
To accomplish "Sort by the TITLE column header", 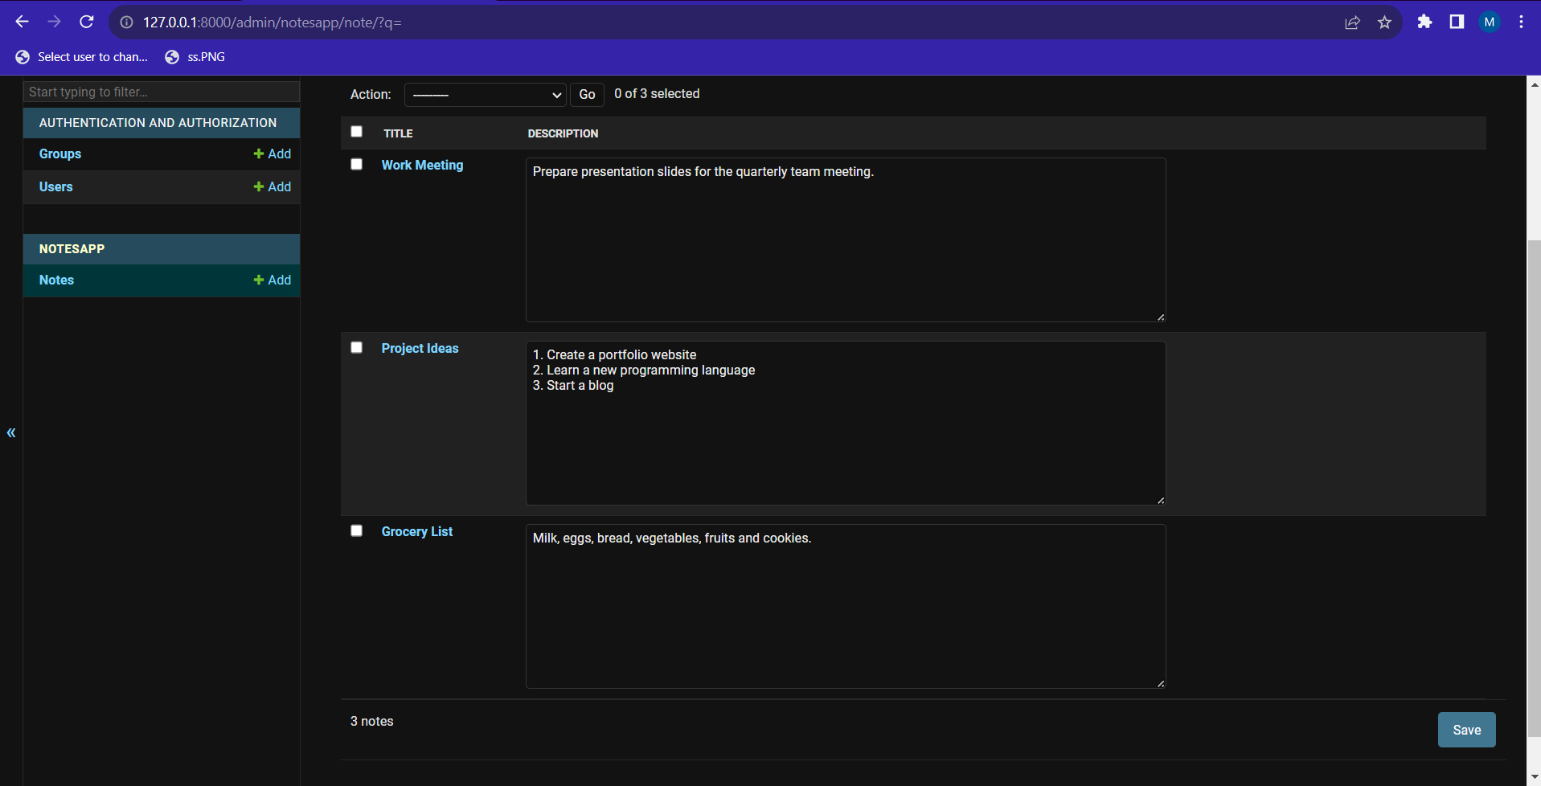I will click(x=398, y=133).
